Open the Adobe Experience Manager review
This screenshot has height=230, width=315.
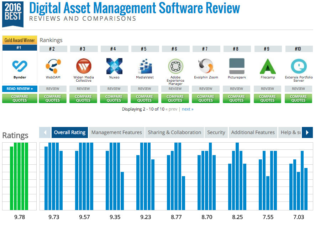click(x=175, y=89)
